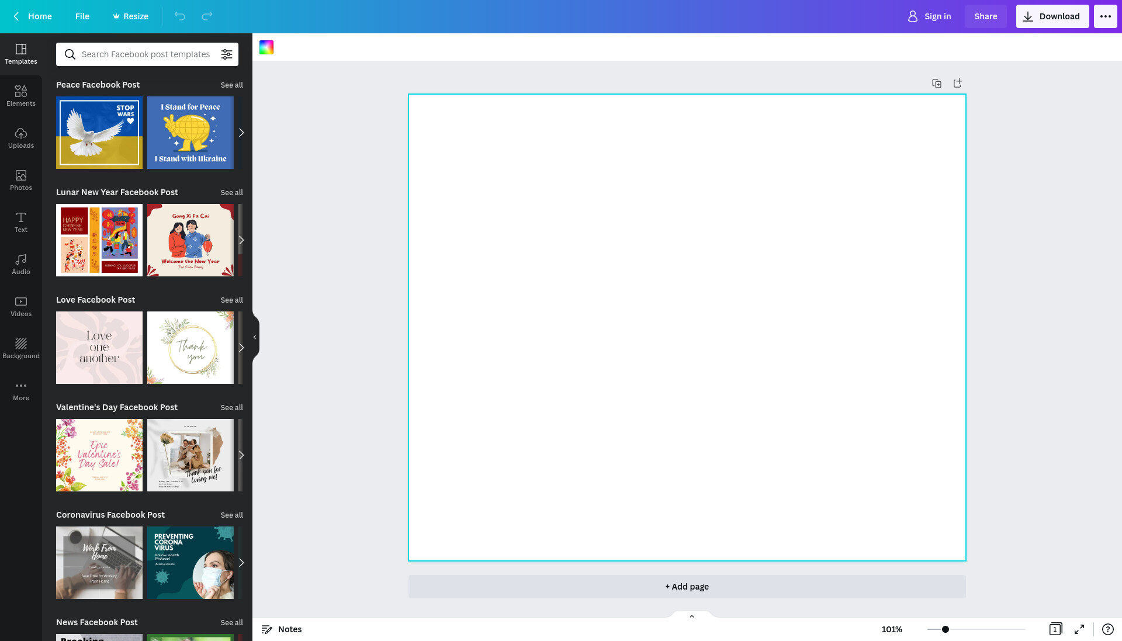Viewport: 1122px width, 641px height.
Task: See all Lunar New Year templates
Action: coord(231,192)
